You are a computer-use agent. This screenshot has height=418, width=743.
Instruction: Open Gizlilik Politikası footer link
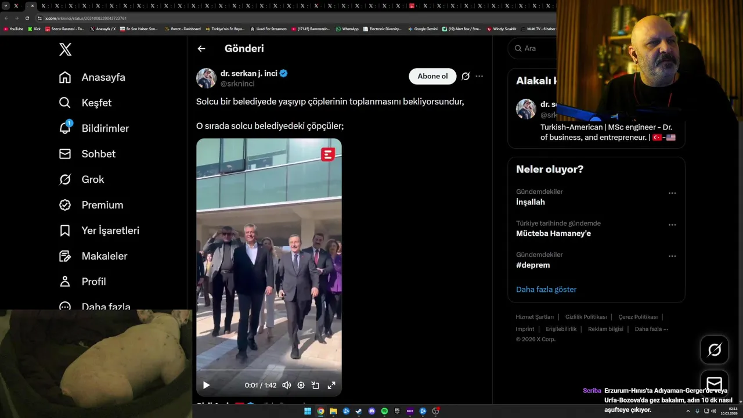coord(586,317)
